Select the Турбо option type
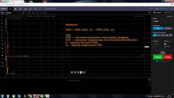 [158, 28]
